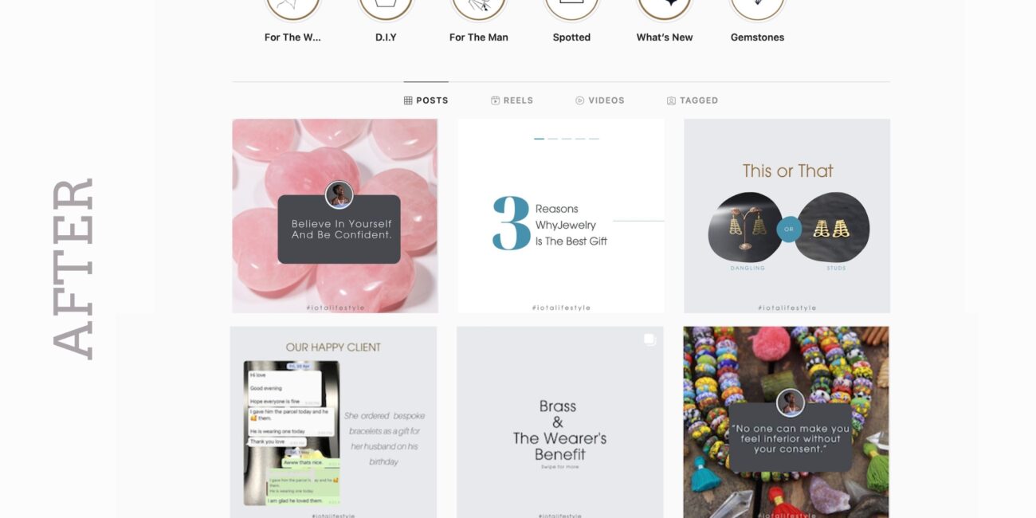Switch to the VIDEOS tab

pyautogui.click(x=600, y=100)
